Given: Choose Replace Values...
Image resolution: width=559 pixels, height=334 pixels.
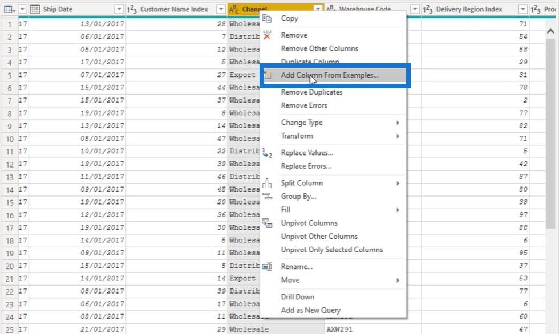Looking at the screenshot, I should click(307, 153).
